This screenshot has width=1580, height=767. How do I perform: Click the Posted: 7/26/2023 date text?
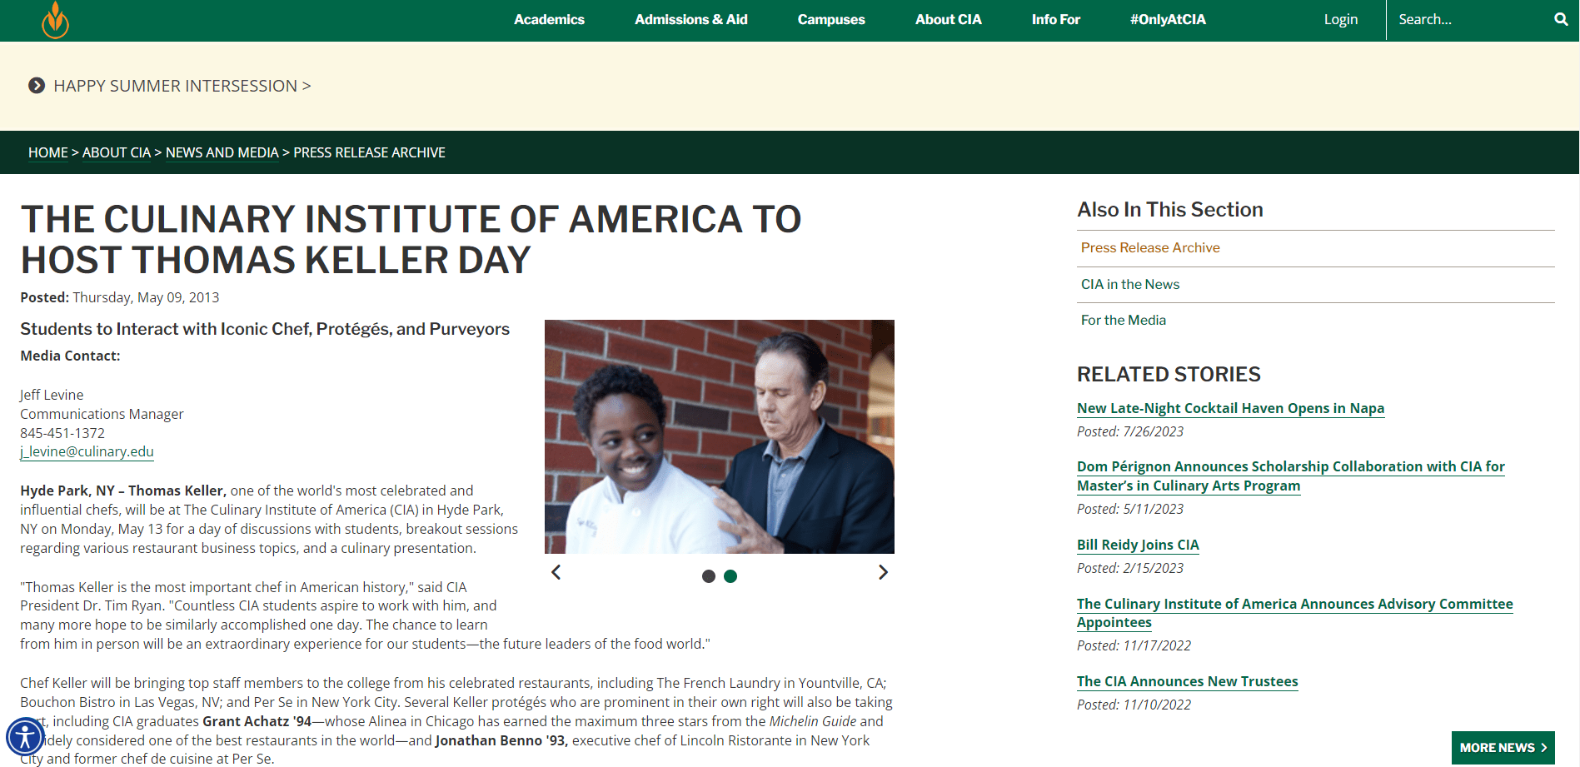click(1129, 431)
